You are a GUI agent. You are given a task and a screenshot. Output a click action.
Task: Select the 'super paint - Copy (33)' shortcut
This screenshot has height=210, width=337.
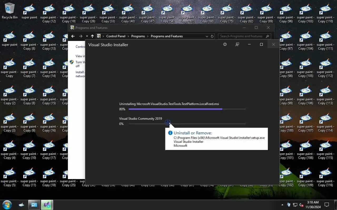tap(108, 13)
